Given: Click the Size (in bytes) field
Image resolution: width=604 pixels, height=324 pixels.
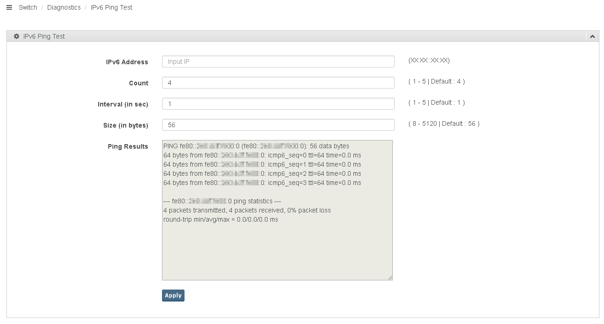Looking at the screenshot, I should (278, 125).
